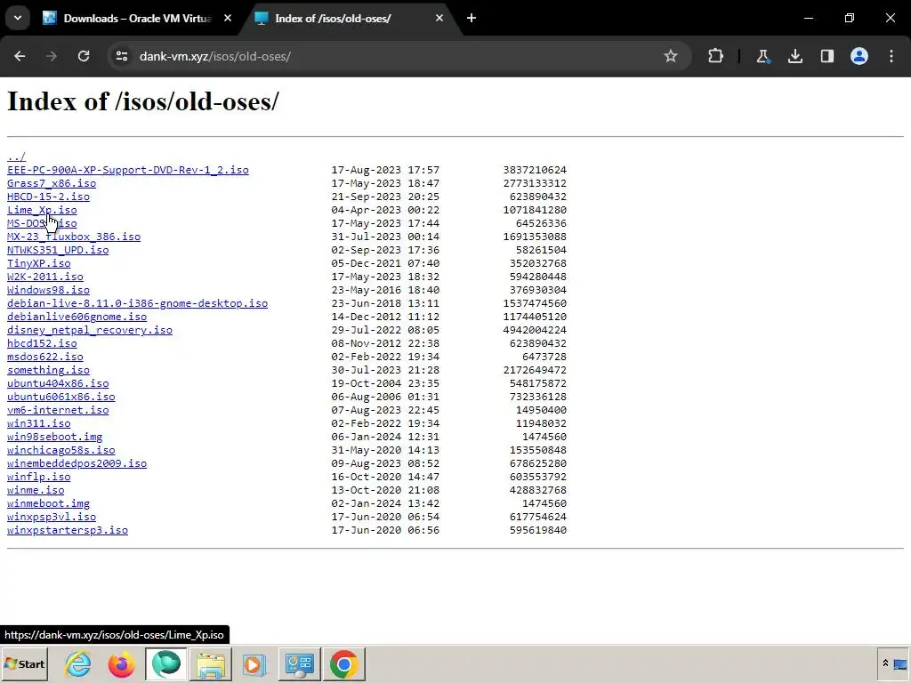The image size is (911, 683).
Task: Bookmark this page with the star
Action: pyautogui.click(x=671, y=56)
